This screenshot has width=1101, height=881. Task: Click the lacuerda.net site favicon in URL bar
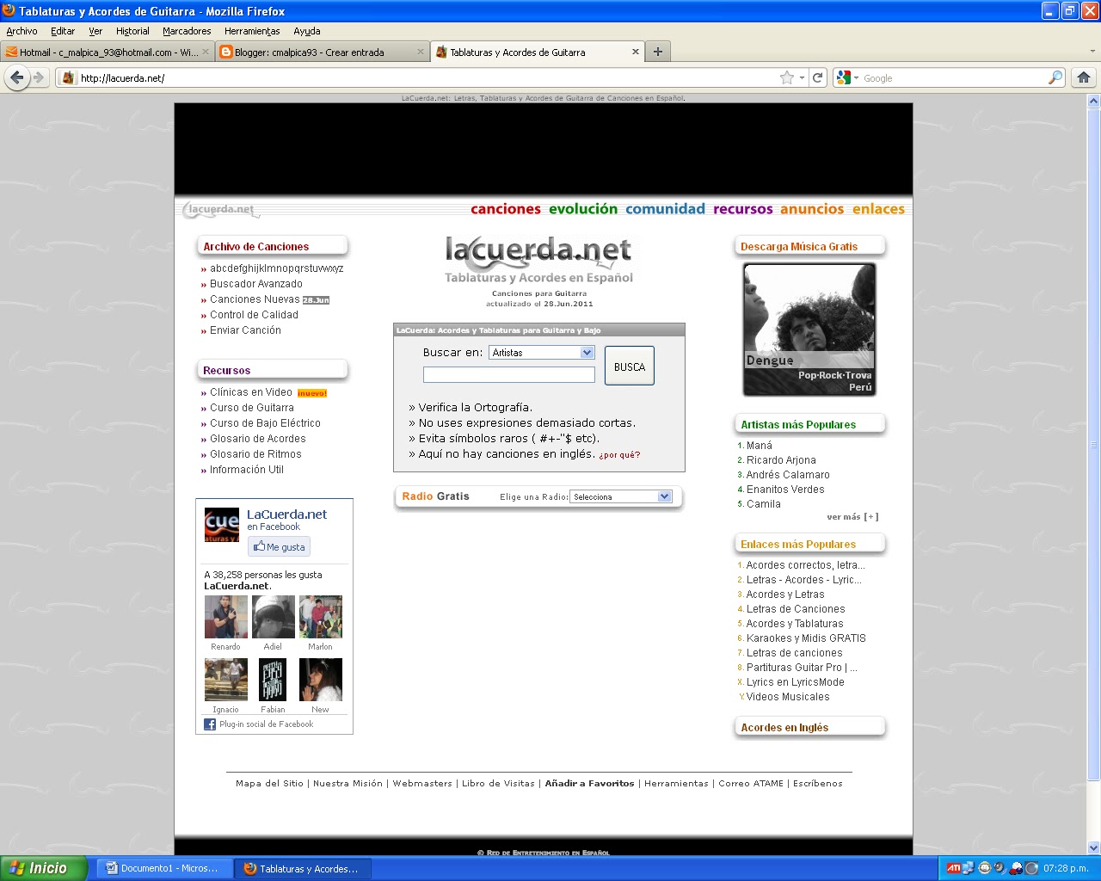[x=69, y=77]
